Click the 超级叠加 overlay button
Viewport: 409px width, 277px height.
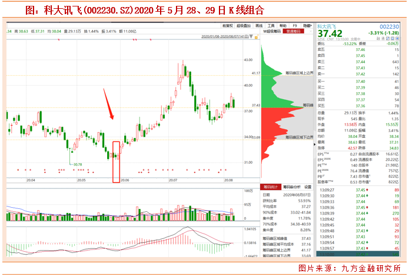tap(244, 26)
